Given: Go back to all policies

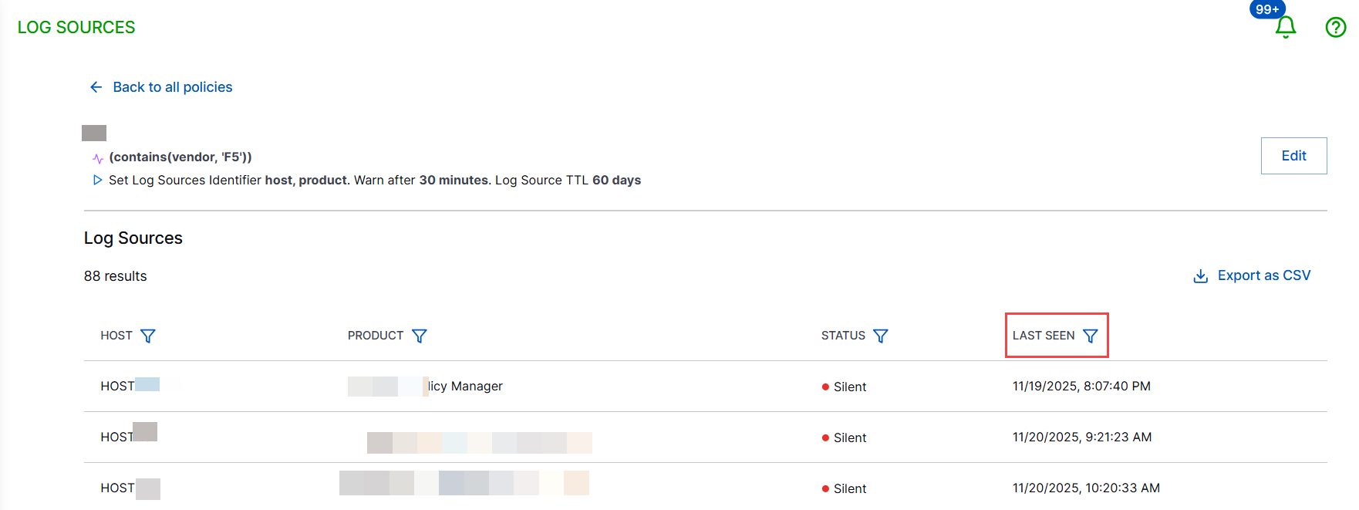Looking at the screenshot, I should pos(172,87).
